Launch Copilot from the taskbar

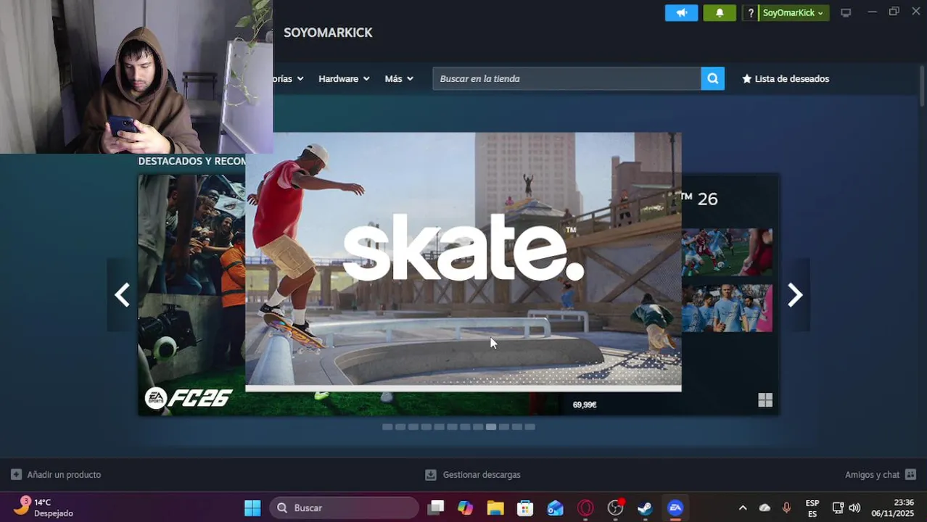(466, 508)
